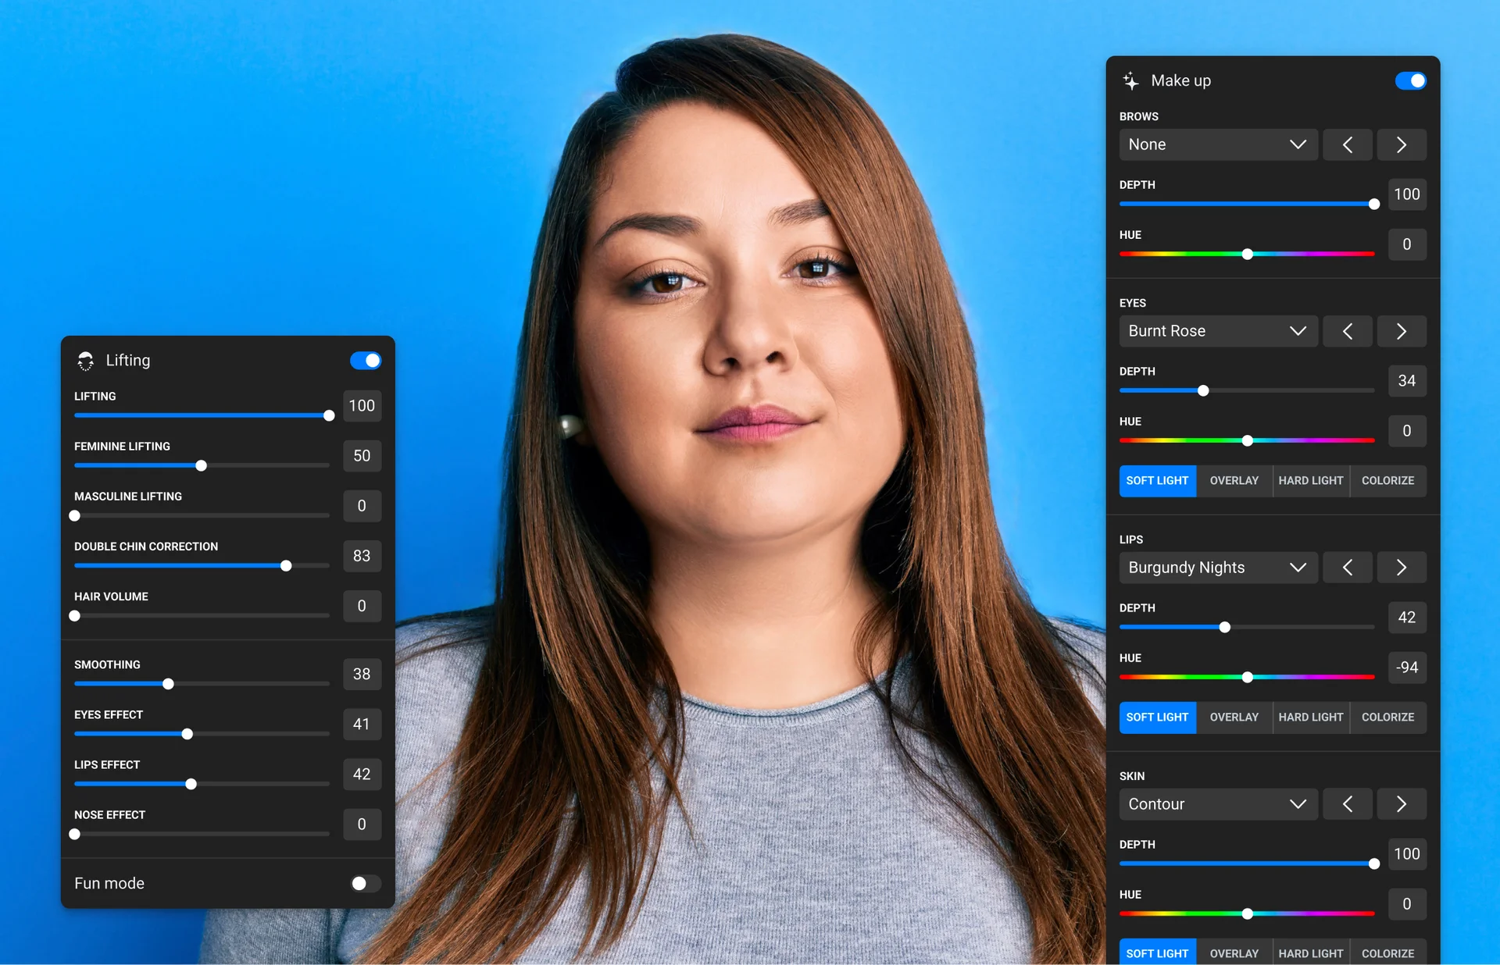Go to previous Skin preset
The width and height of the screenshot is (1500, 965).
[1348, 804]
